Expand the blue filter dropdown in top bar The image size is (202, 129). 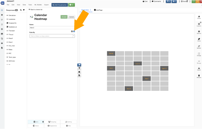pyautogui.click(x=168, y=1)
